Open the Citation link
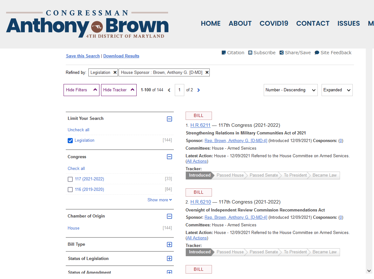Image resolution: width=374 pixels, height=279 pixels. tap(236, 53)
